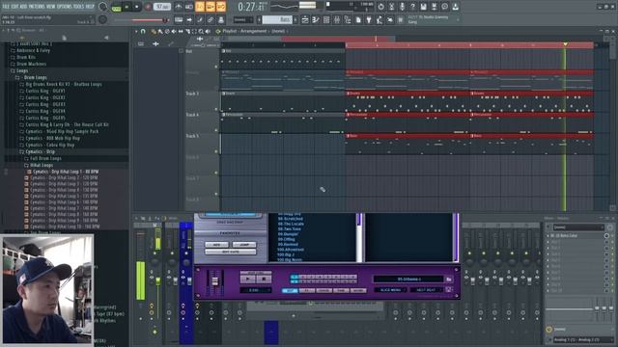Click the NEXT BEAT button in plugin
Image resolution: width=618 pixels, height=347 pixels.
tap(426, 290)
